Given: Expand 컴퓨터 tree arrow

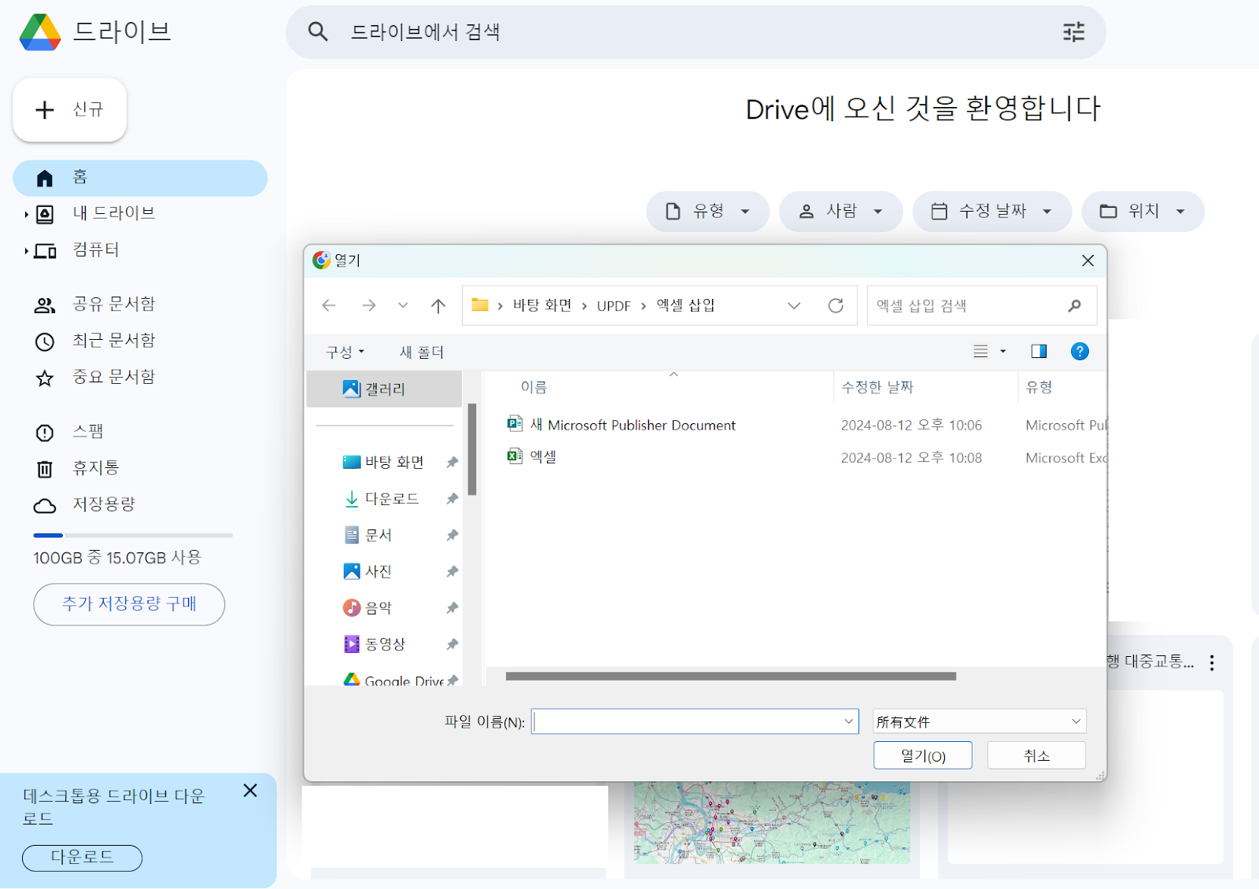Looking at the screenshot, I should click(x=26, y=251).
